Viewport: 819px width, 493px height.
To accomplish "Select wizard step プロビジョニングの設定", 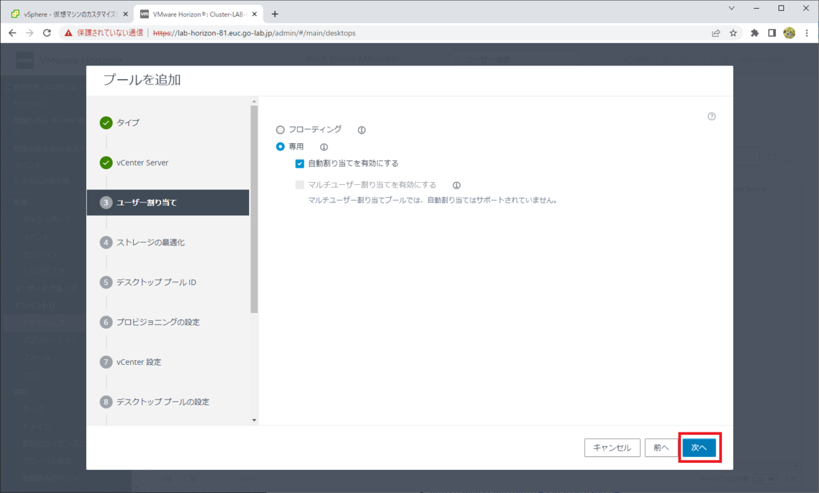I will coord(158,322).
